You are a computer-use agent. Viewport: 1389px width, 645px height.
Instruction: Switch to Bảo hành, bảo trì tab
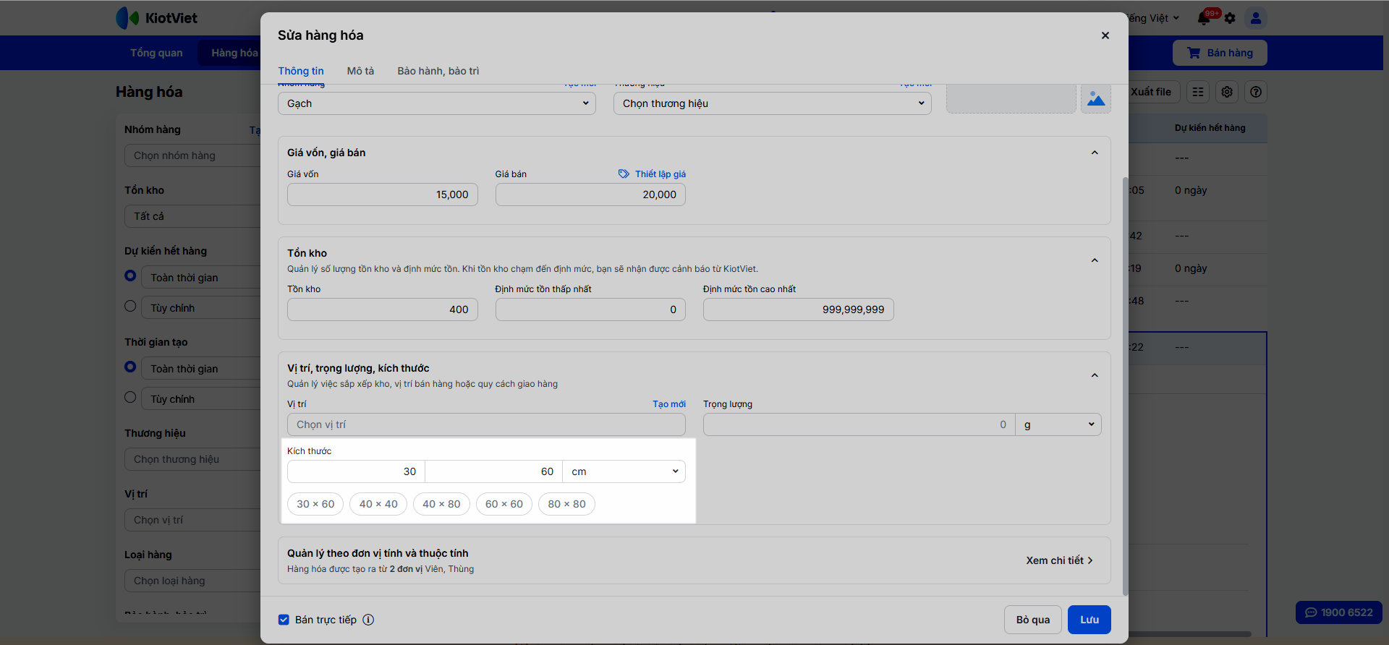click(438, 71)
